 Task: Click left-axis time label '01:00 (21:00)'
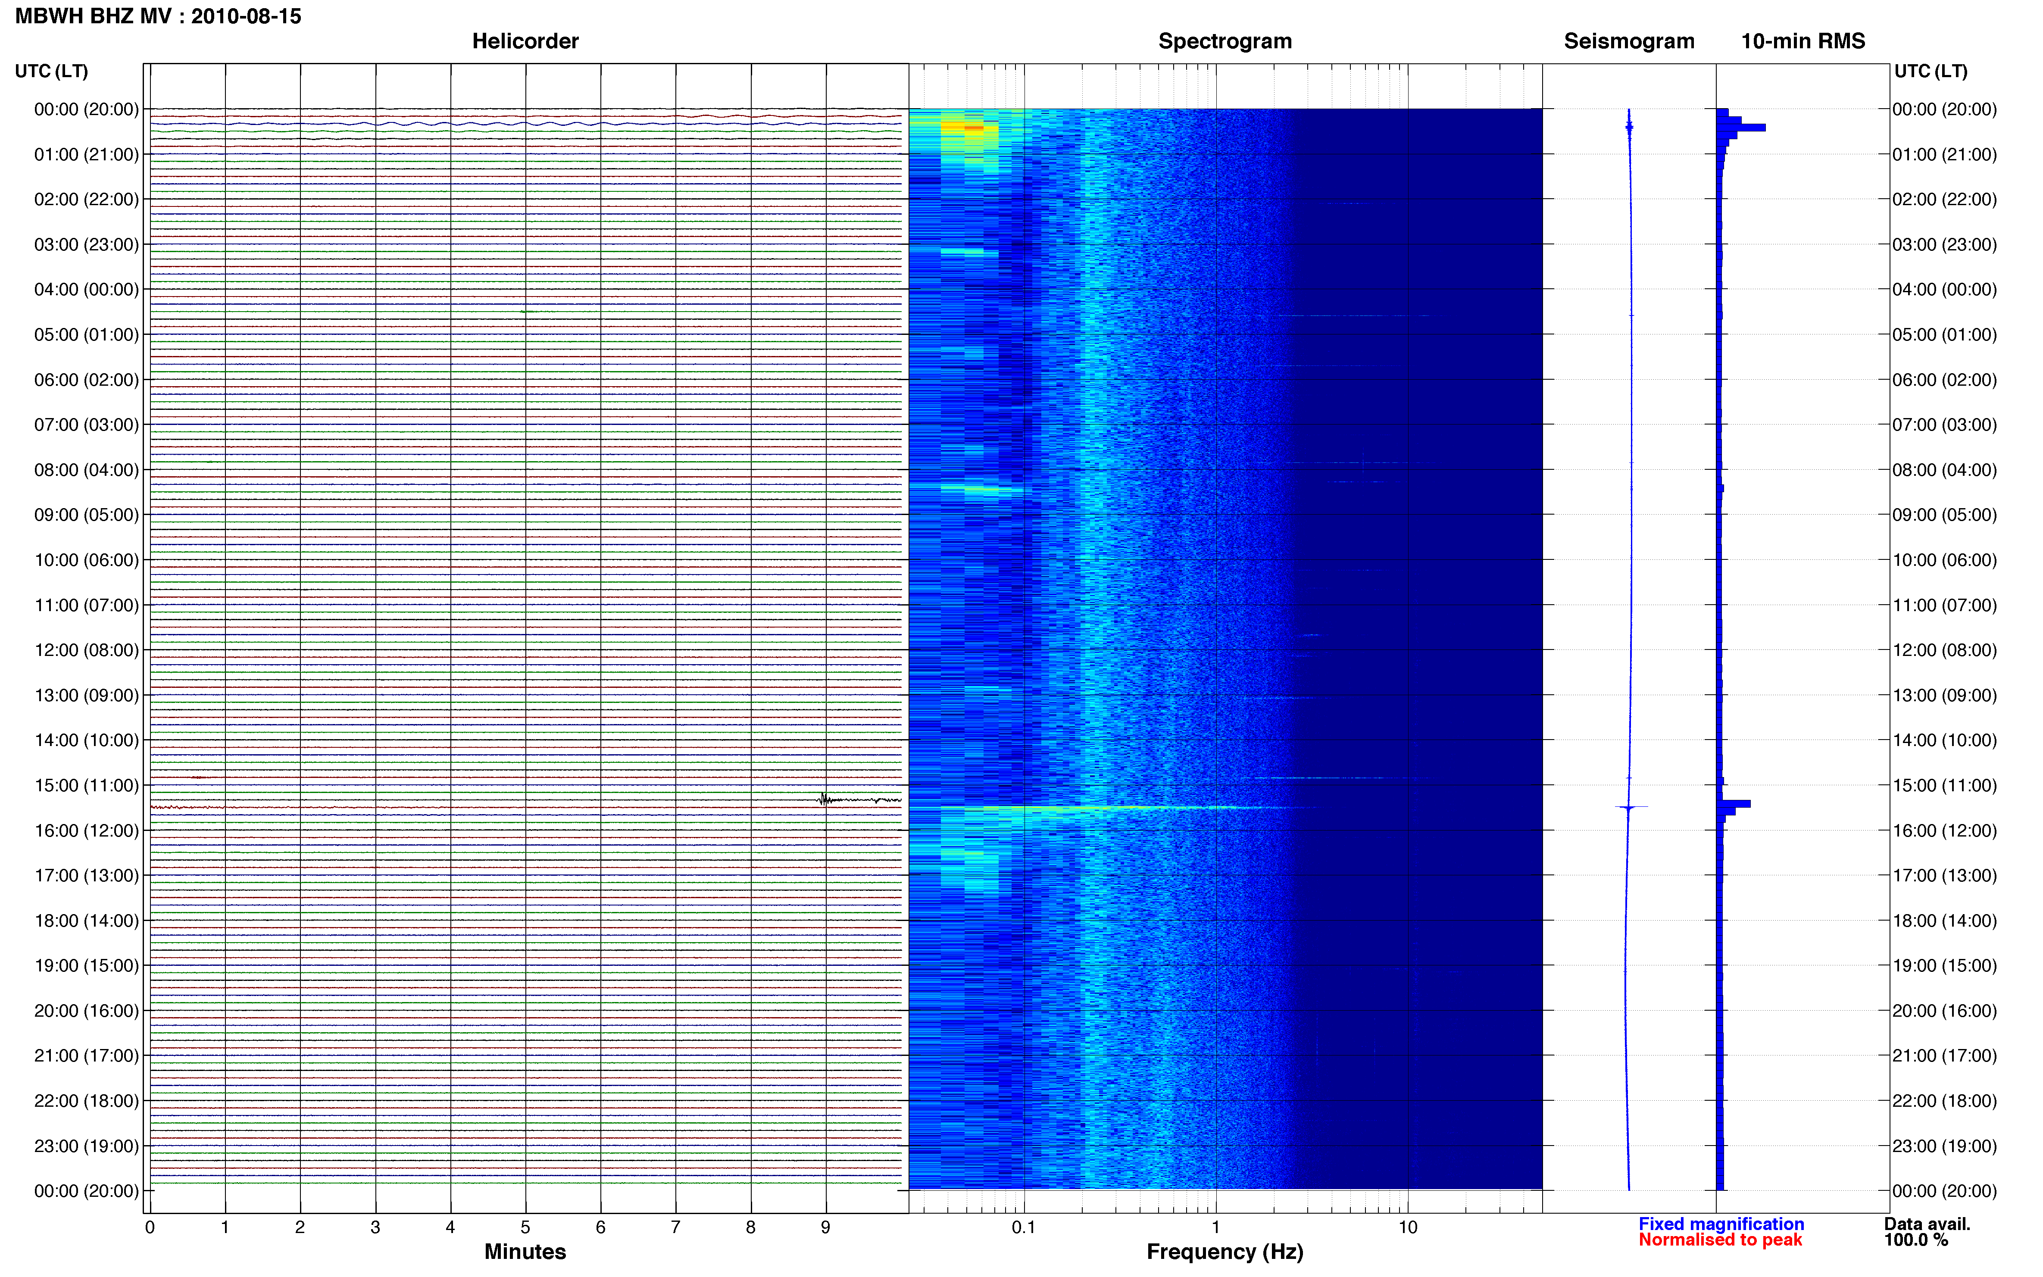(x=86, y=155)
